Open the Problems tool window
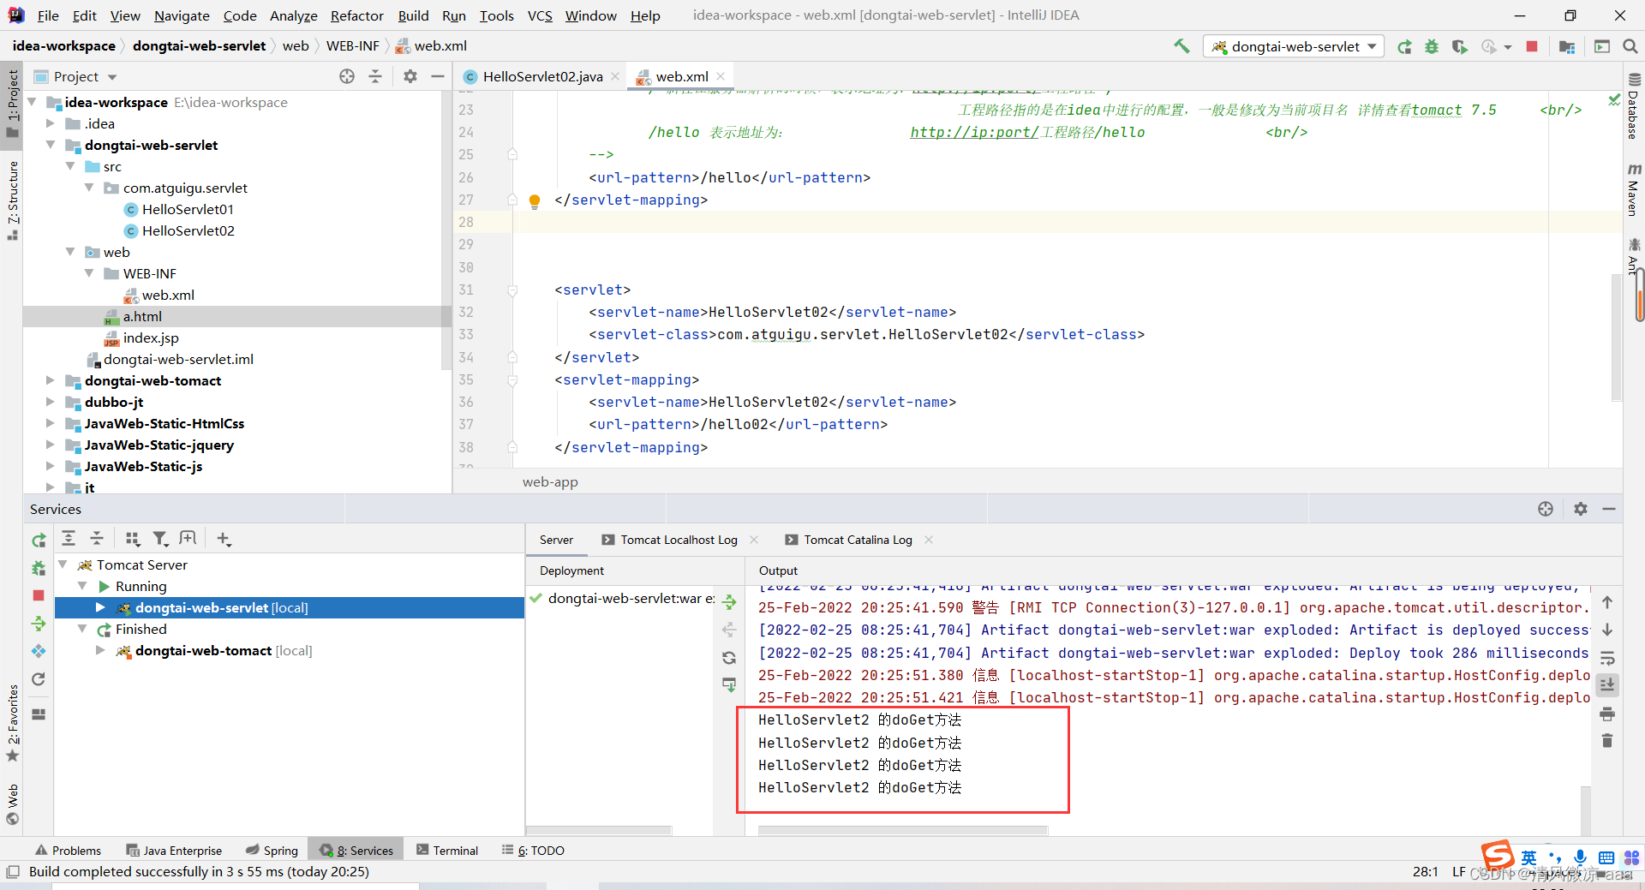This screenshot has width=1645, height=890. click(68, 851)
